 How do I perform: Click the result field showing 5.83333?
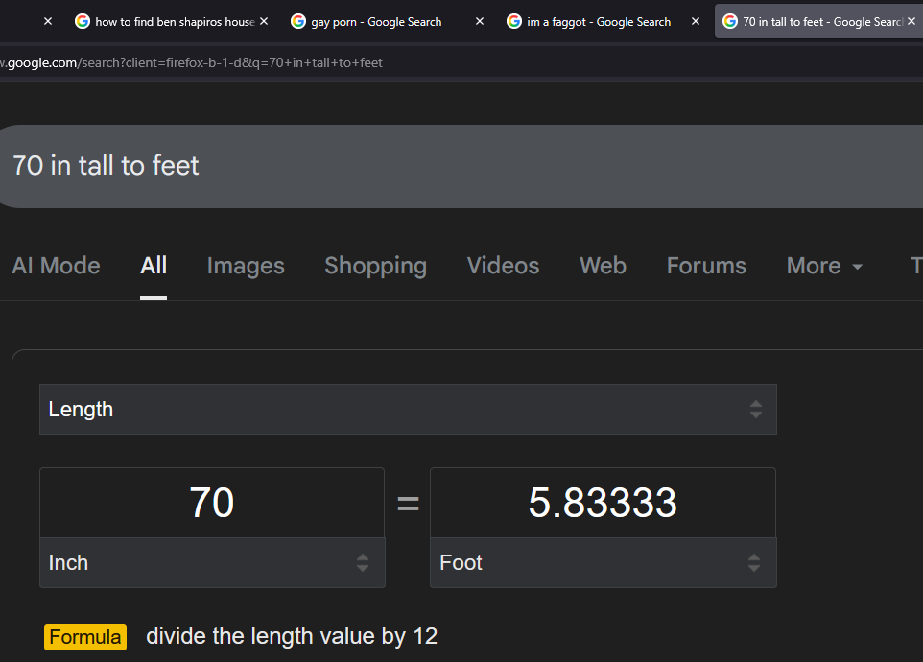[603, 503]
